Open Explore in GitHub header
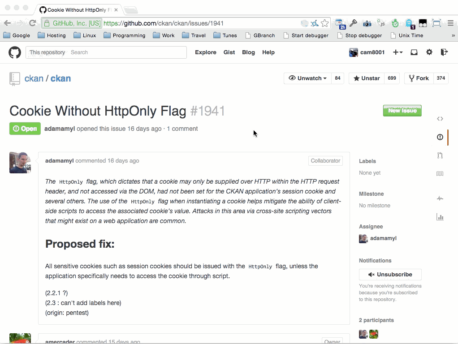 coord(206,52)
